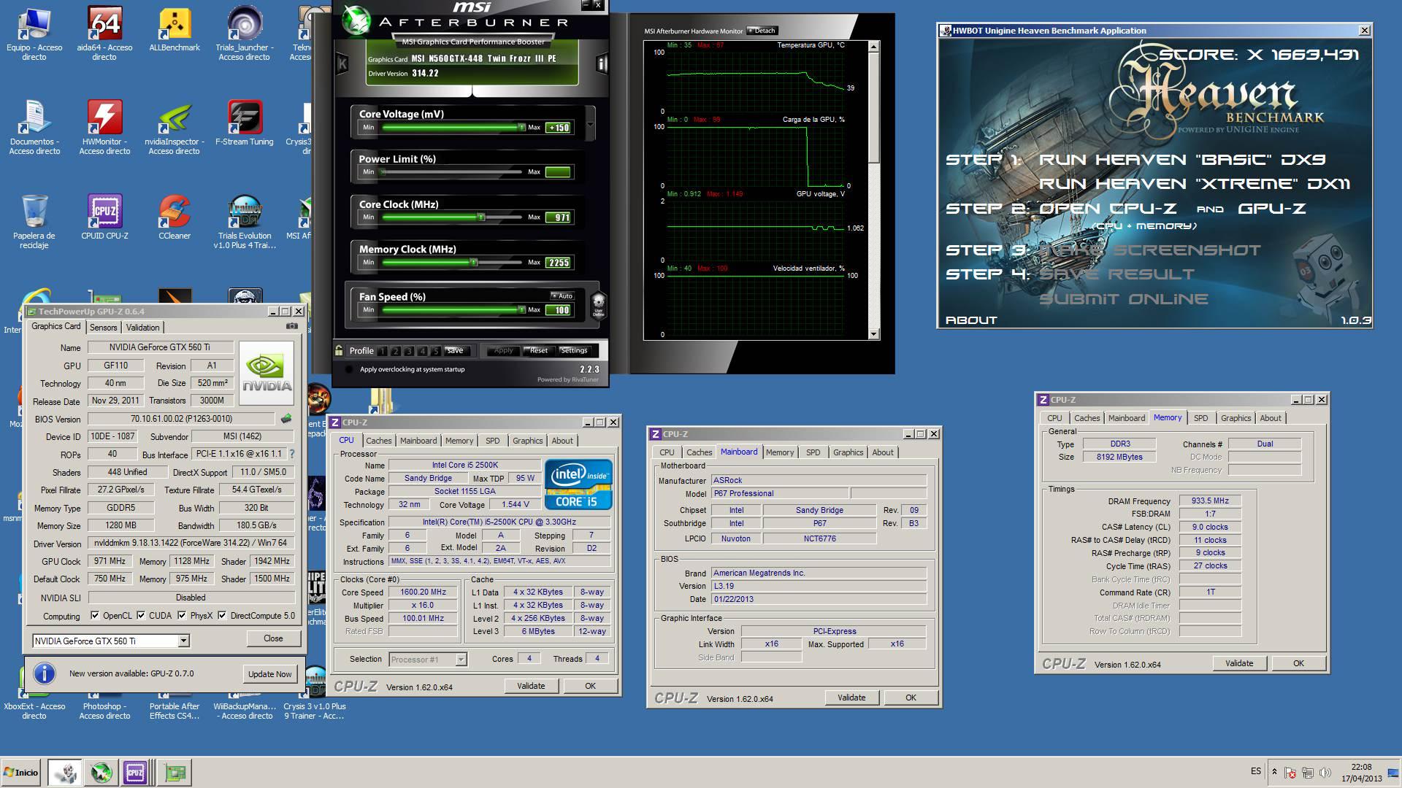The height and width of the screenshot is (788, 1402).
Task: Click Core Clock value field 971
Action: point(559,217)
